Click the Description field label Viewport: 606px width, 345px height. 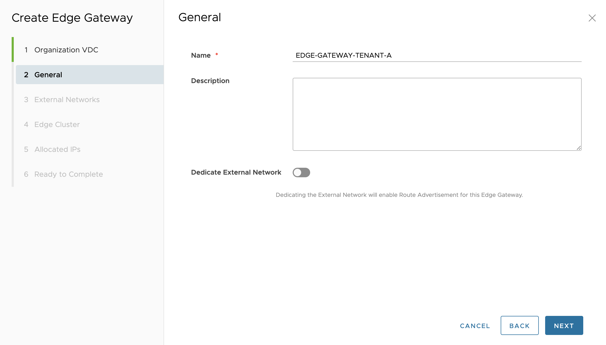pyautogui.click(x=210, y=81)
